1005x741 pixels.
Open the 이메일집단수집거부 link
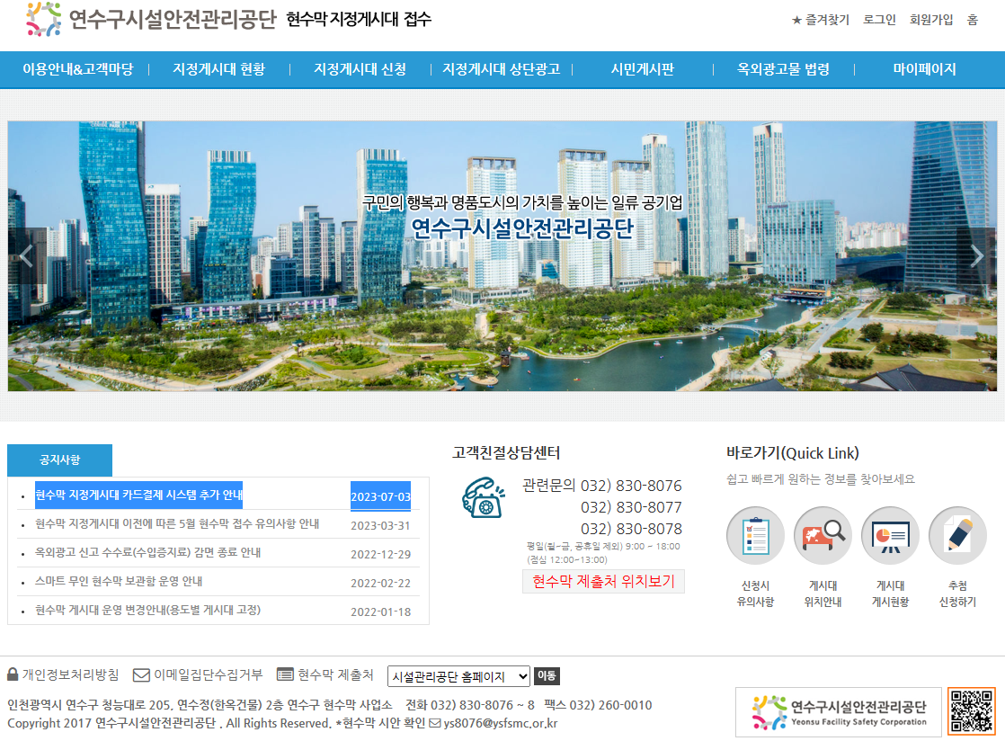pyautogui.click(x=209, y=675)
